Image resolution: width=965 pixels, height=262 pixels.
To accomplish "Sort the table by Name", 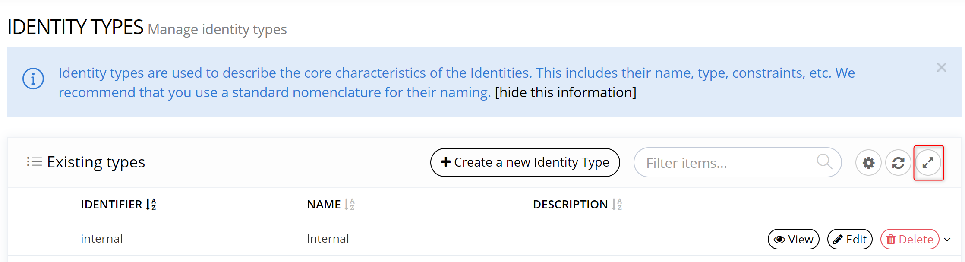I will coord(349,204).
